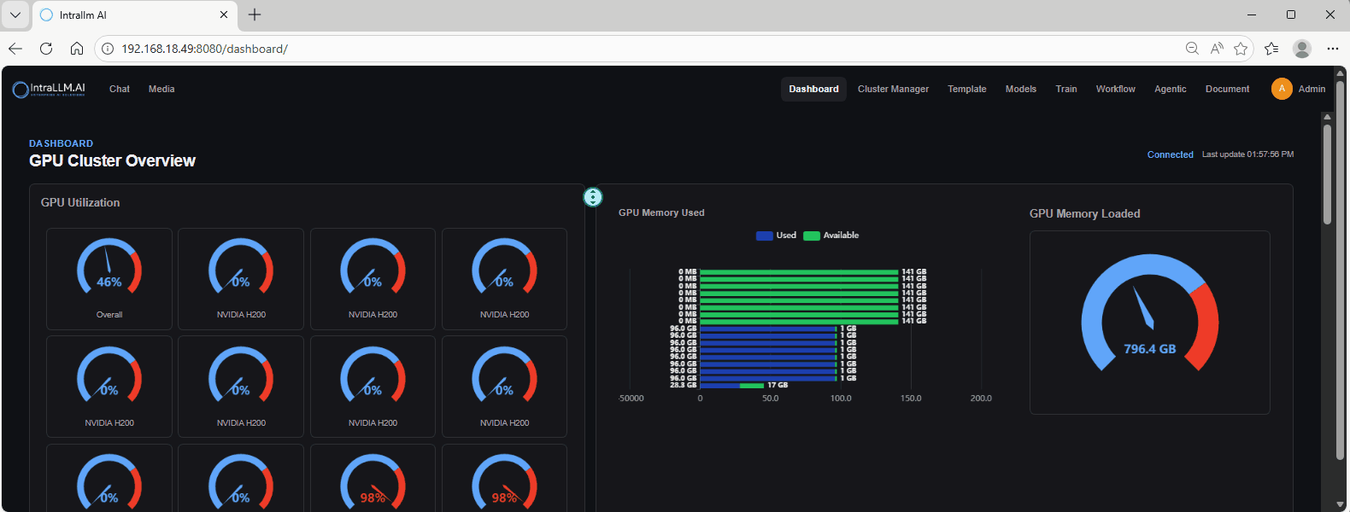Close the IntraLLM AI tab
This screenshot has height=512, width=1350.
[x=224, y=15]
